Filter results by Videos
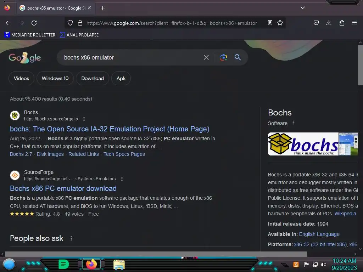Image resolution: width=363 pixels, height=272 pixels. click(x=21, y=78)
